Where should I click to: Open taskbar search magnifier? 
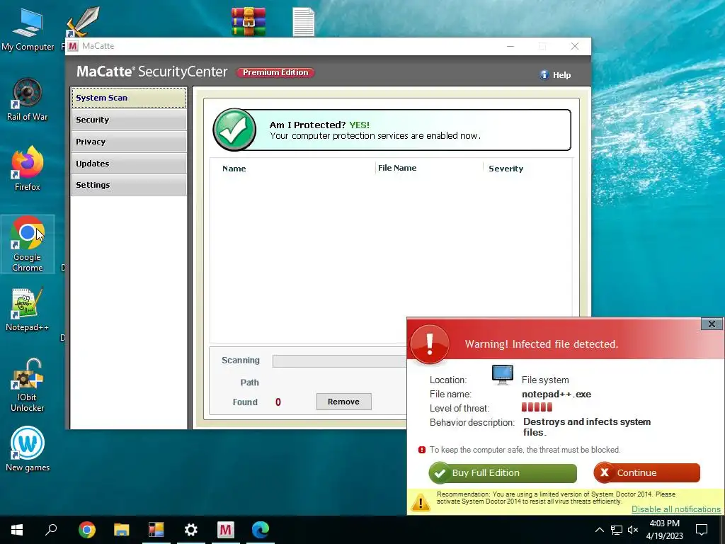tap(51, 530)
